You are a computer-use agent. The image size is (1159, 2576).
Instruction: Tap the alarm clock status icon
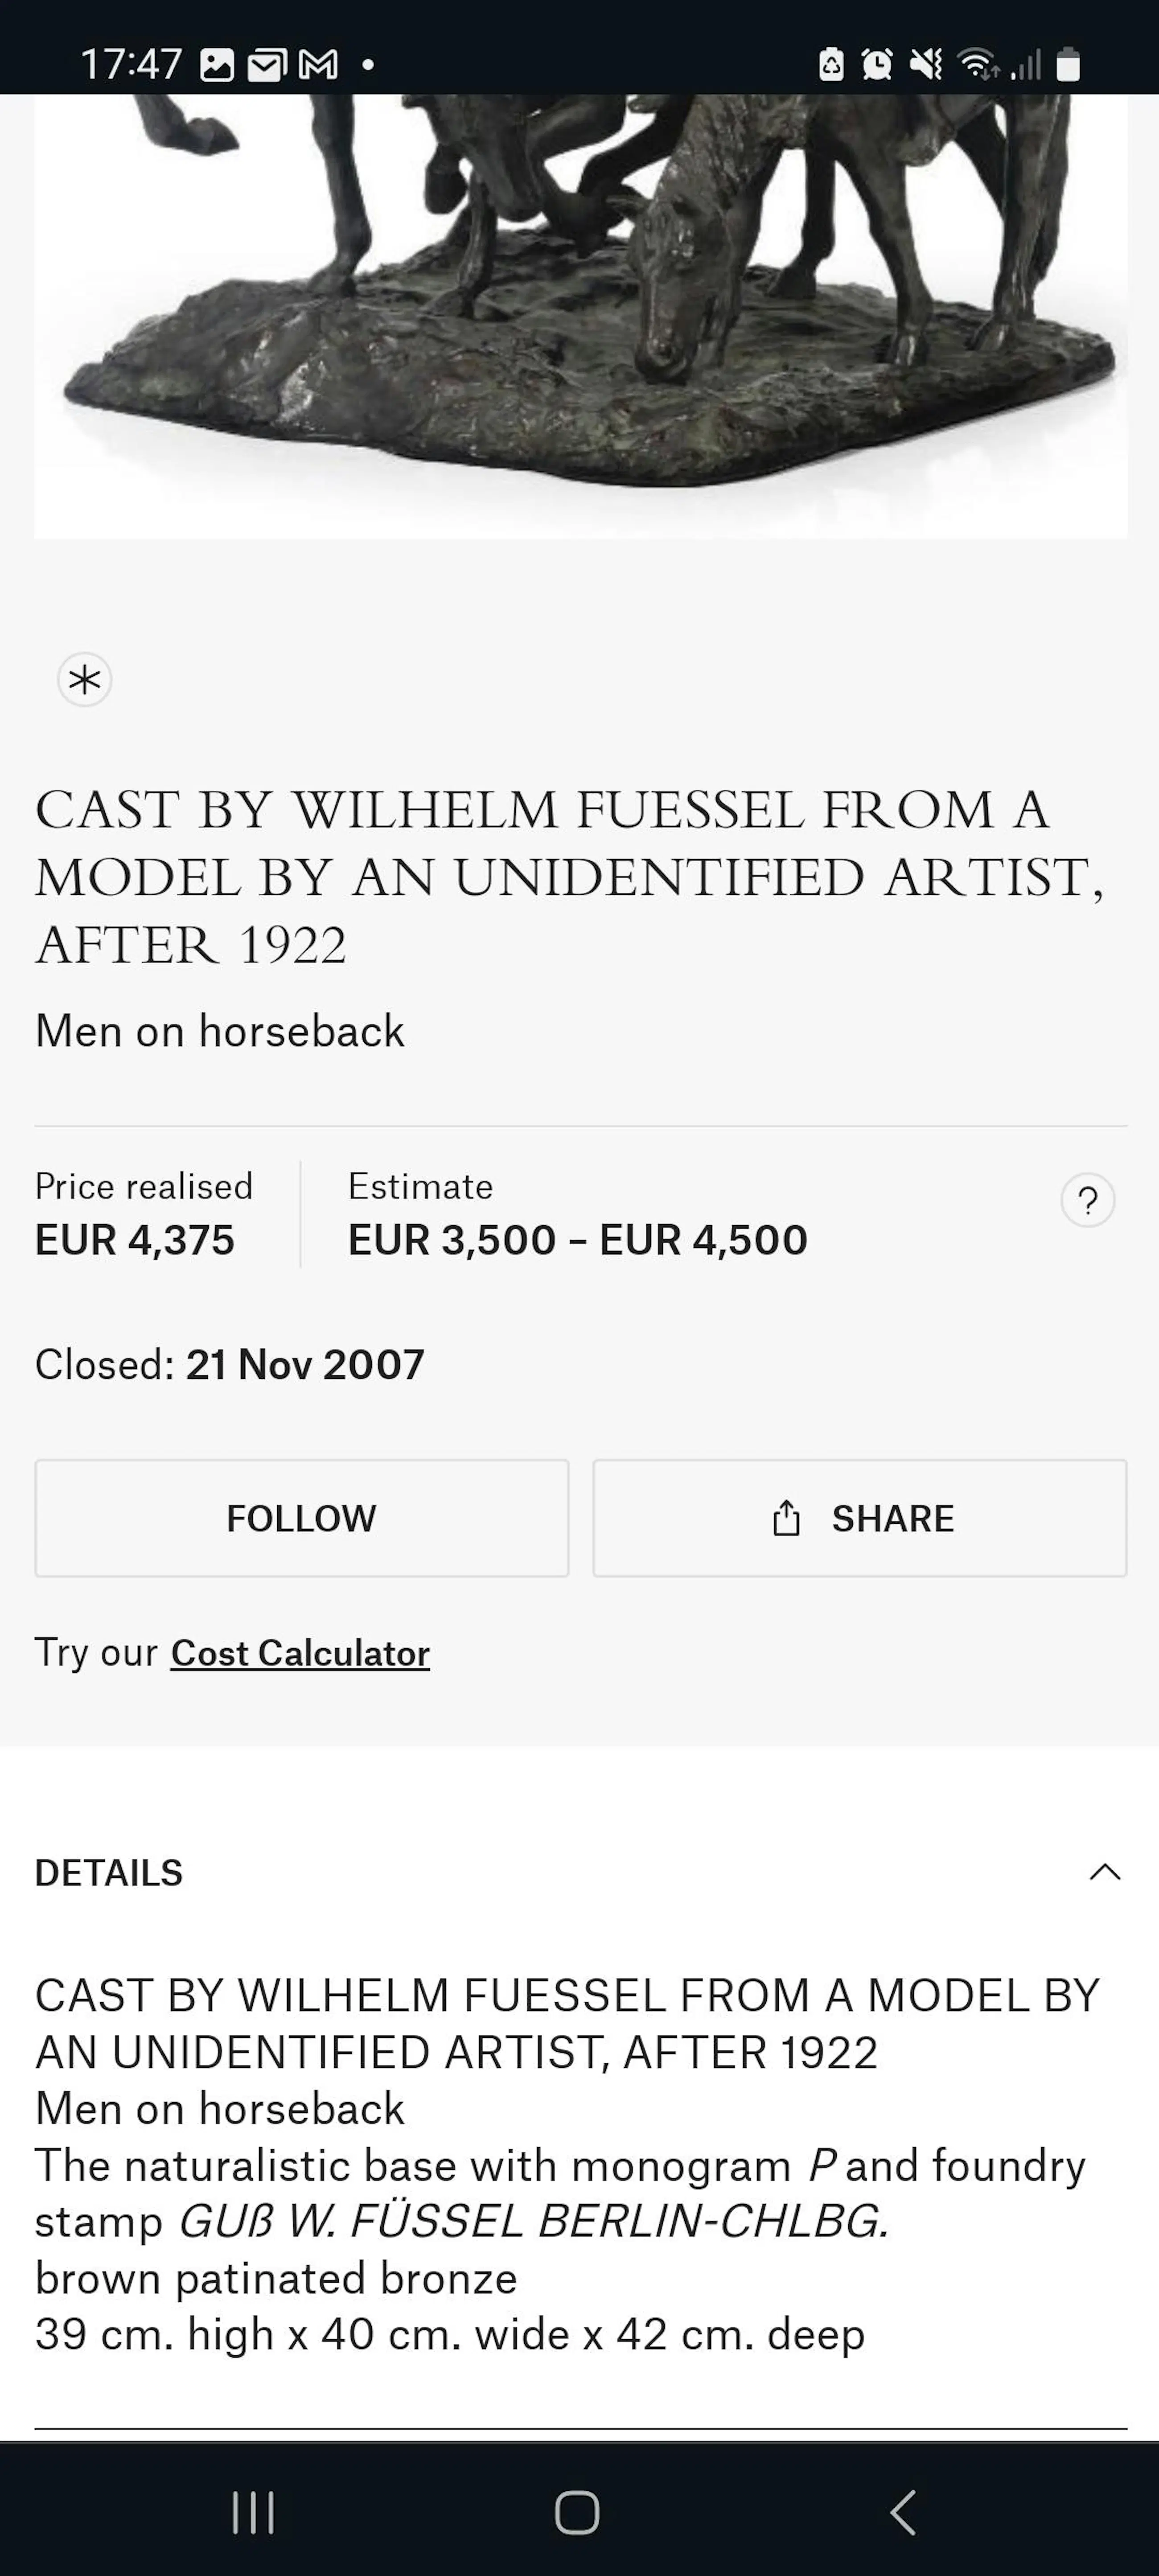click(877, 65)
